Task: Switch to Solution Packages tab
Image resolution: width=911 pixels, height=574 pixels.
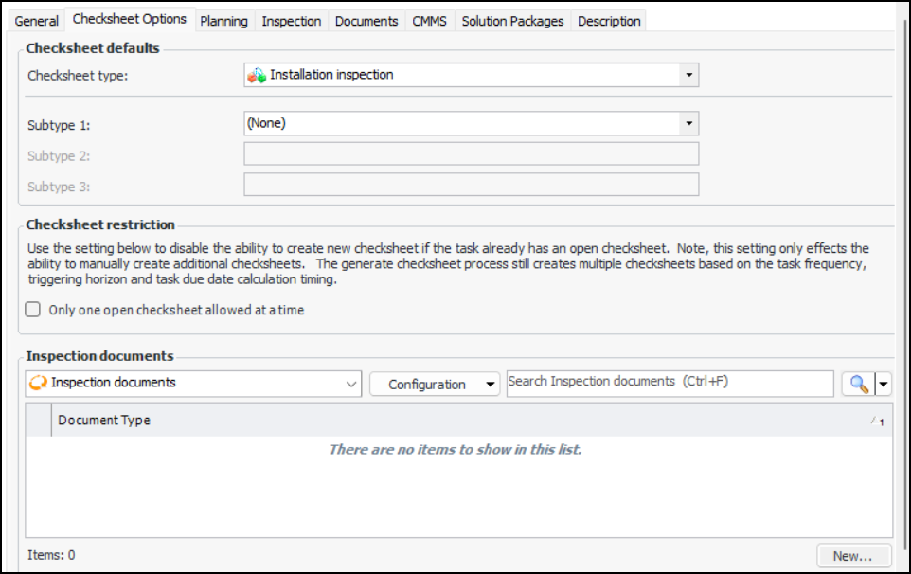Action: (512, 21)
